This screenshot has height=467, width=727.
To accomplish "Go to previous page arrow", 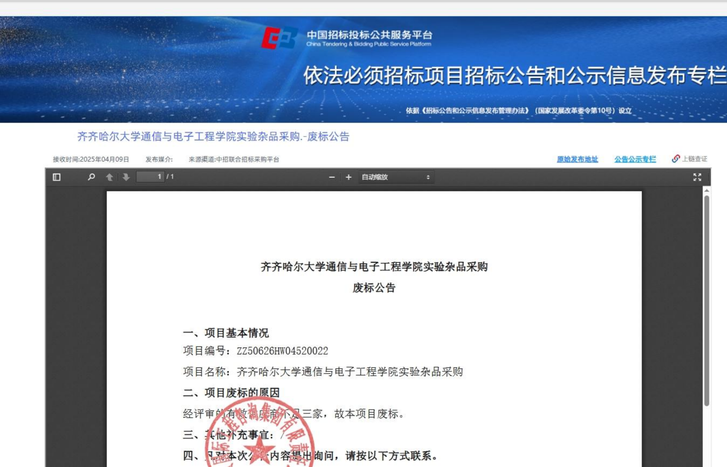I will pyautogui.click(x=109, y=177).
